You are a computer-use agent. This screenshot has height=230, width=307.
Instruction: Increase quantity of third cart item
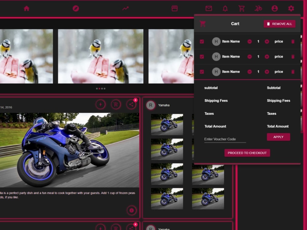click(267, 72)
